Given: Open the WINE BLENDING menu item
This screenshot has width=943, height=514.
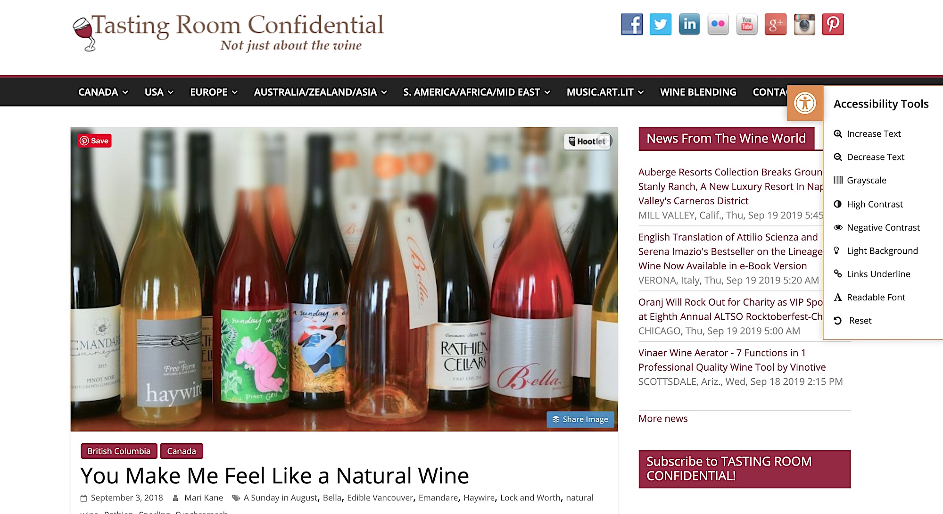Looking at the screenshot, I should pos(698,92).
